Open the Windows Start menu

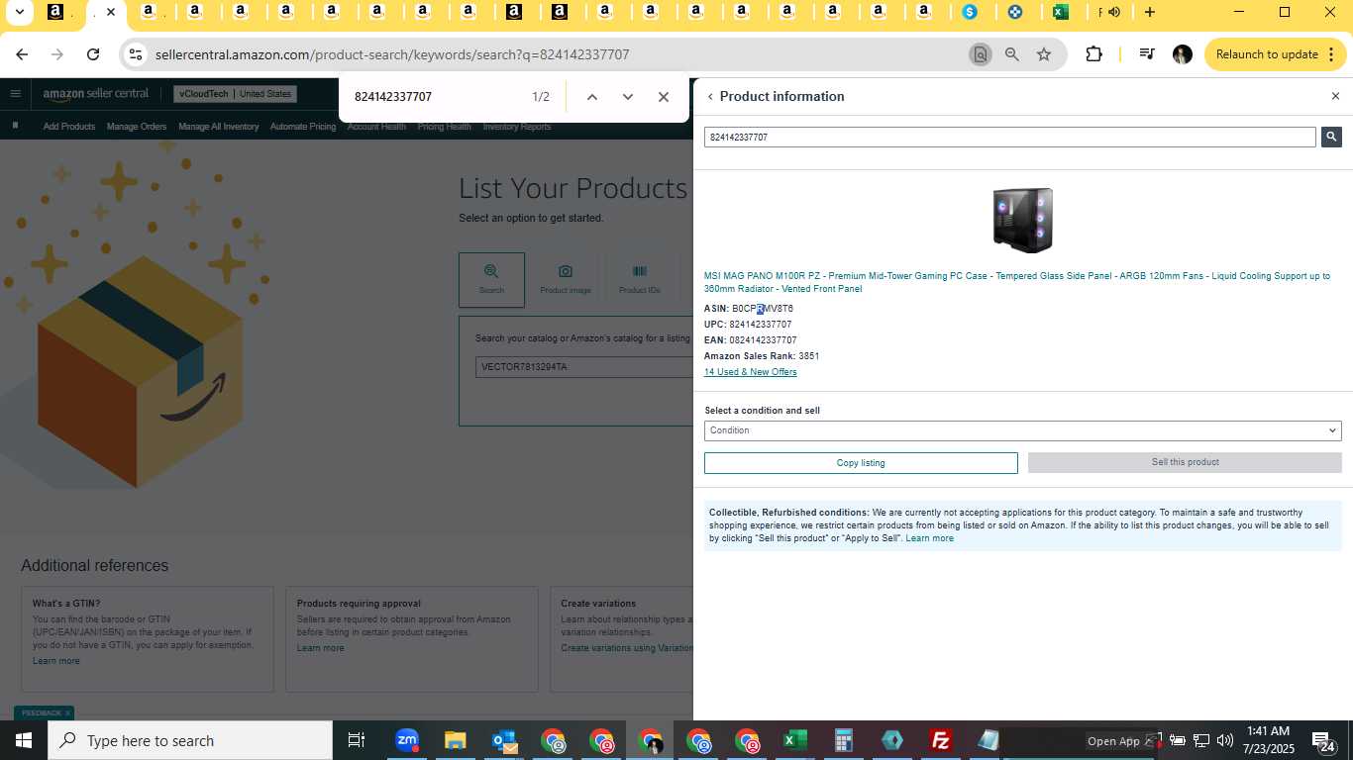23,740
